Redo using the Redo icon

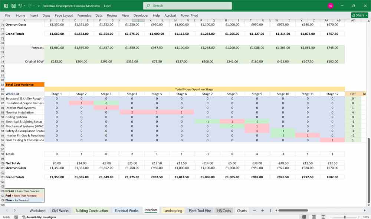(29, 5)
